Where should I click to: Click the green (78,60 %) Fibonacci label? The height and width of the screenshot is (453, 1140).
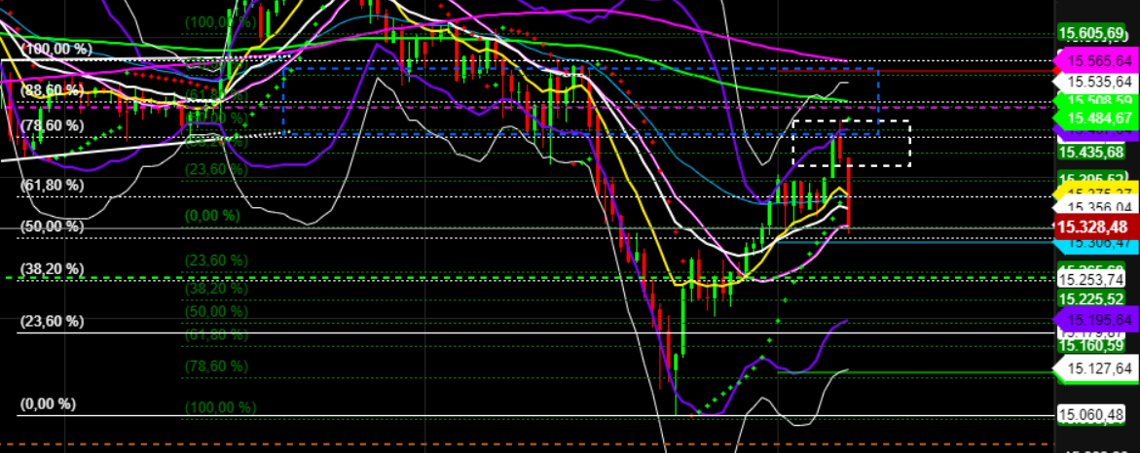click(216, 366)
